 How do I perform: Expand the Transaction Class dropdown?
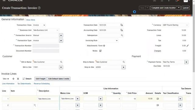[44, 25]
